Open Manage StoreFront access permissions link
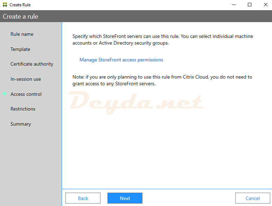The height and width of the screenshot is (206, 272). click(x=121, y=60)
